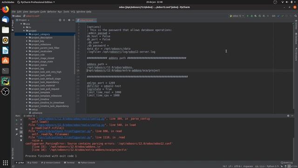Open Version Control tool window tab

point(51,163)
